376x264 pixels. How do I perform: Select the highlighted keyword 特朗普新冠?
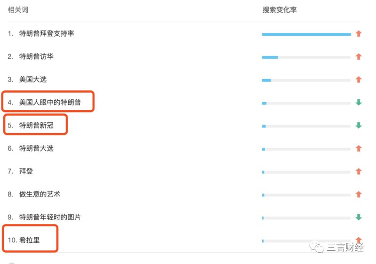[x=36, y=125]
